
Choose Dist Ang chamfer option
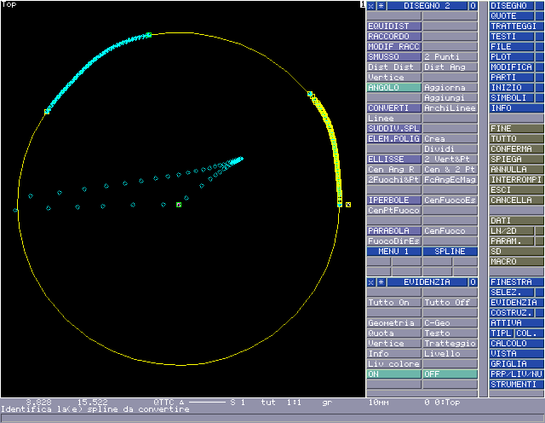pos(450,67)
